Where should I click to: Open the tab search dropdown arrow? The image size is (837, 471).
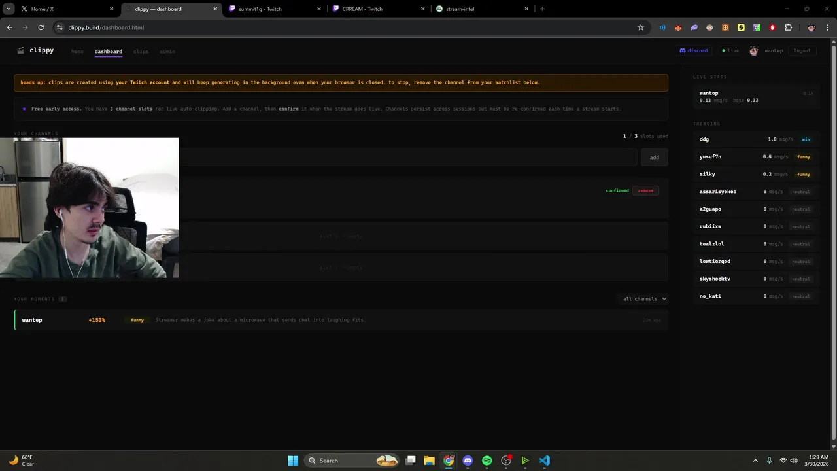click(x=9, y=9)
